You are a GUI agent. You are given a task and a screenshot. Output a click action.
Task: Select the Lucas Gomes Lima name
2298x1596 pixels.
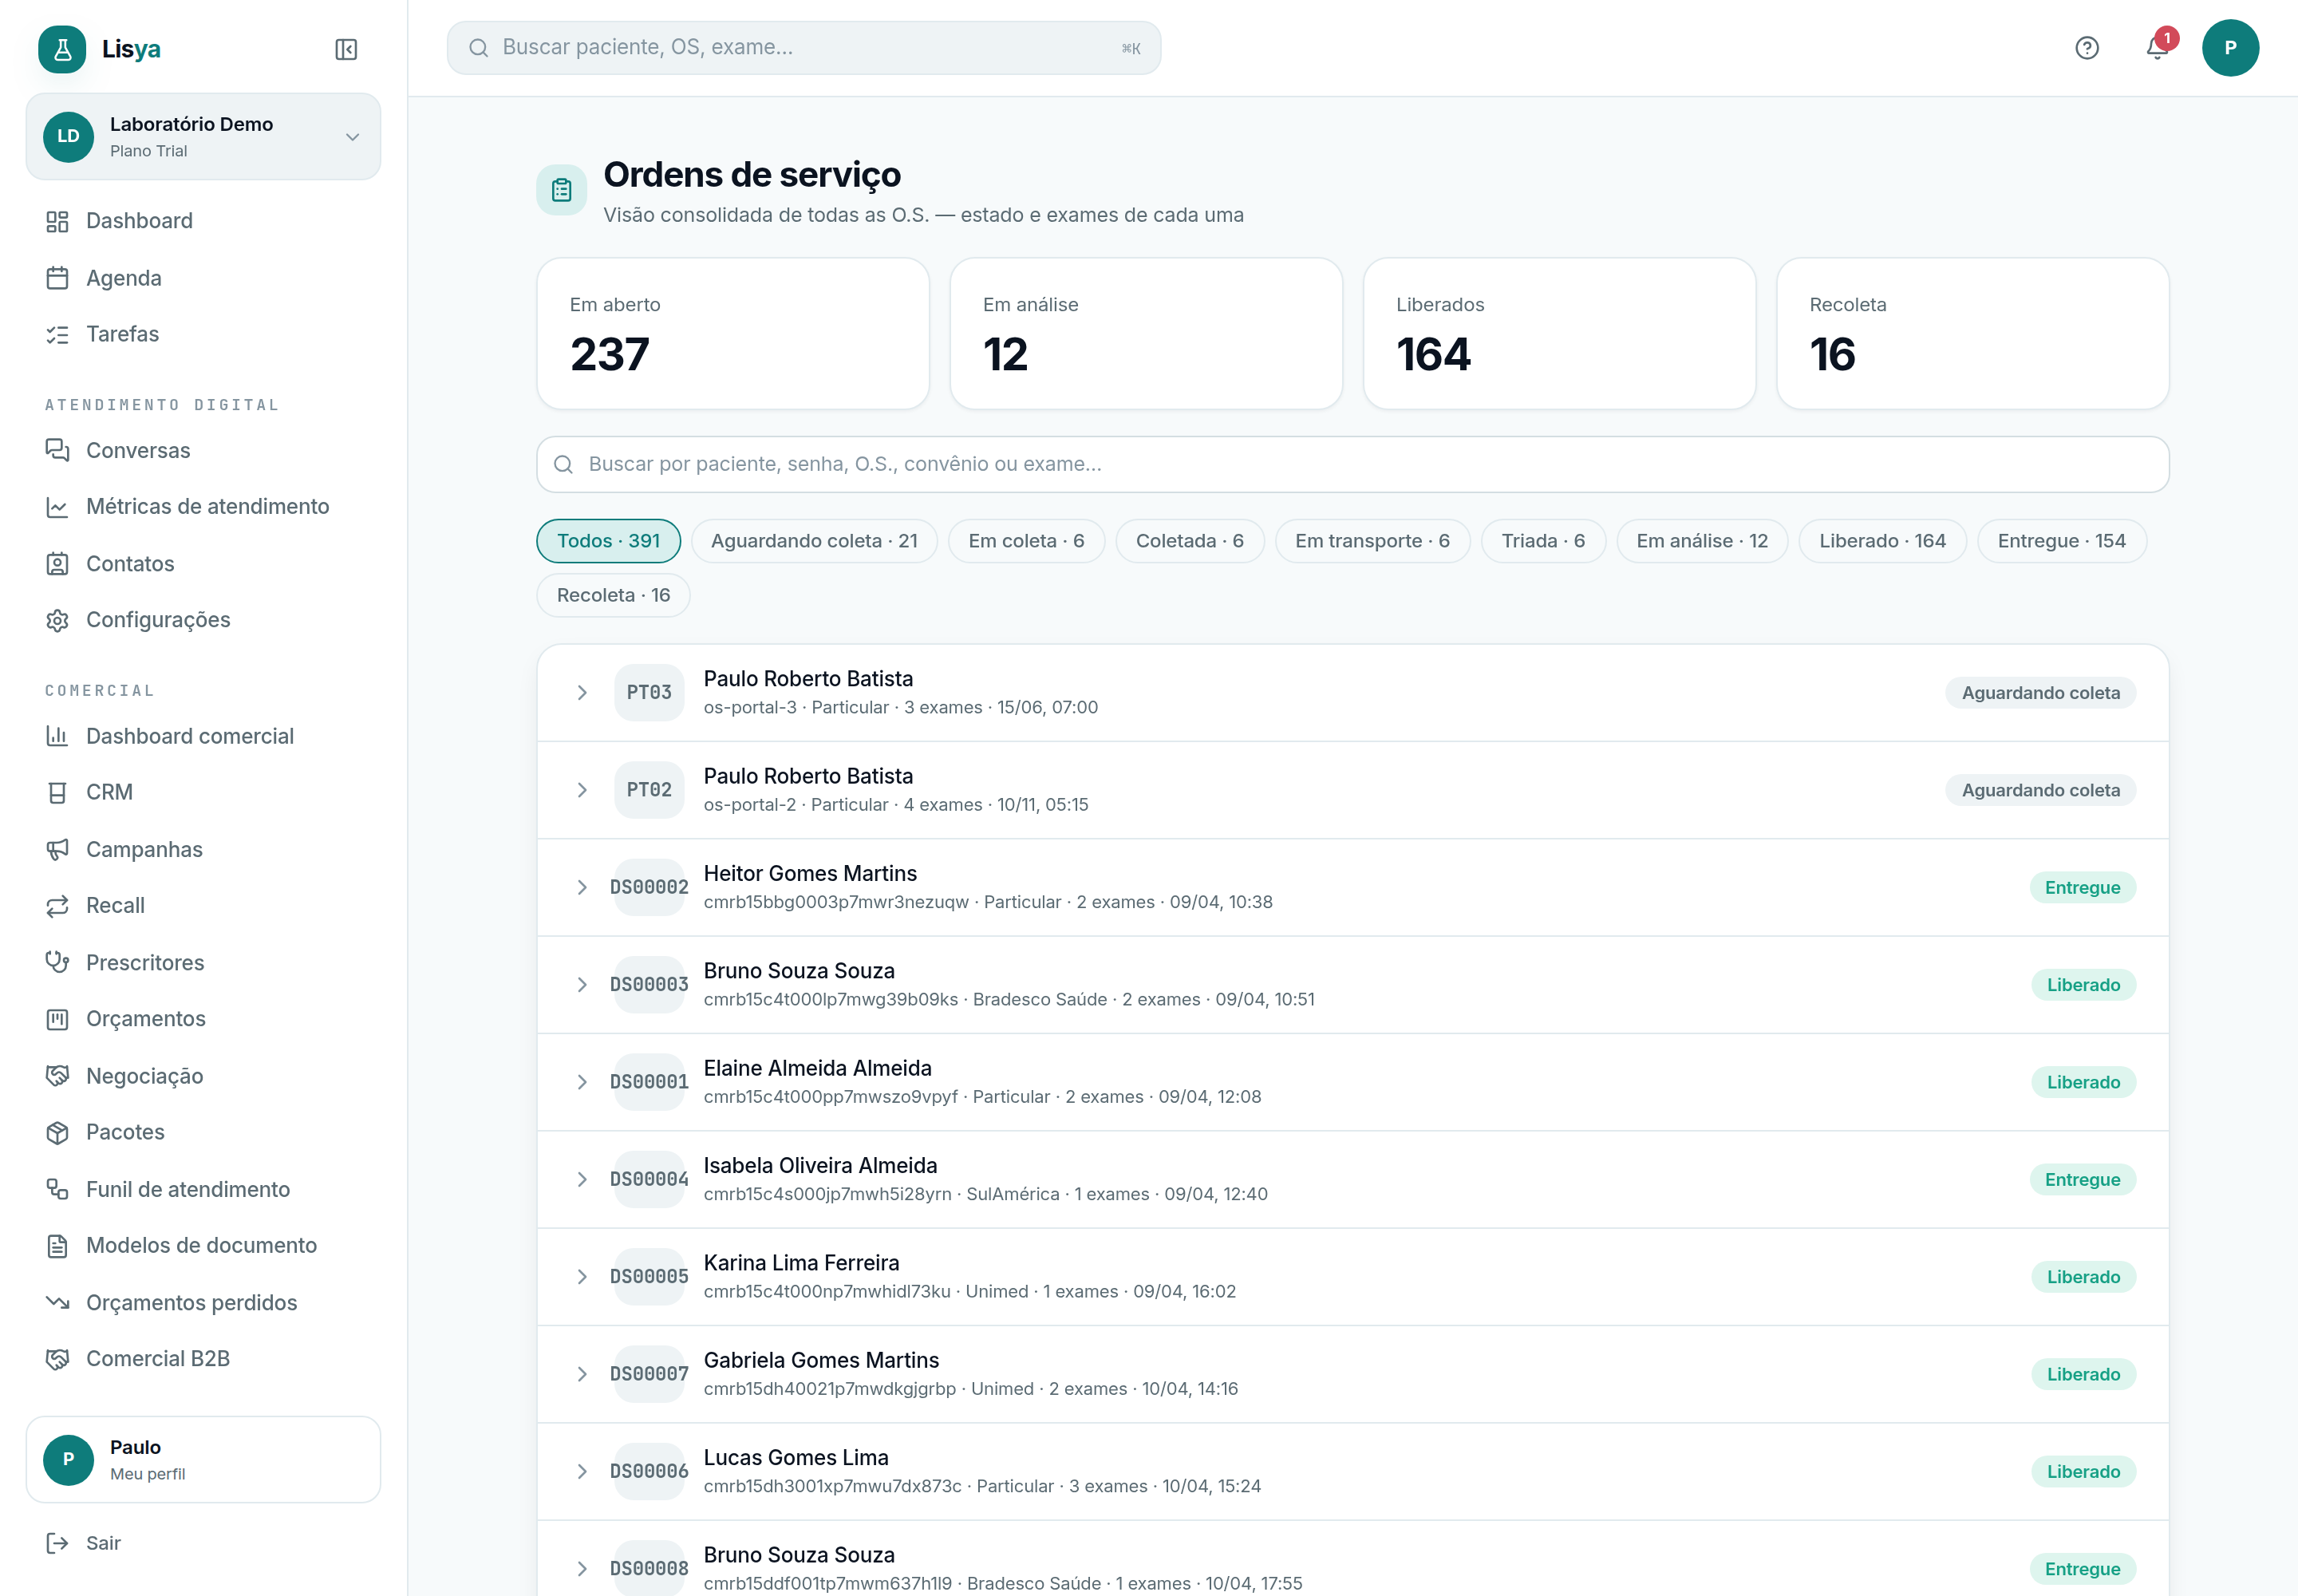point(796,1458)
